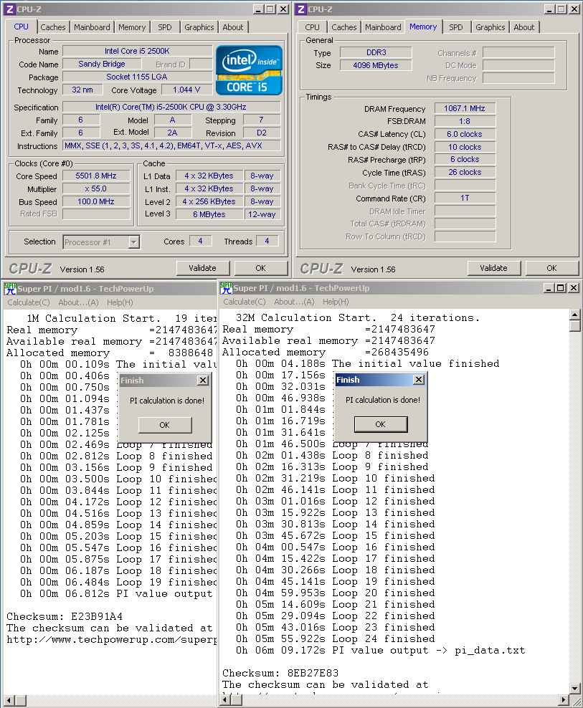
Task: Click vertical scrollbar down arrow in 32M window
Action: point(575,689)
